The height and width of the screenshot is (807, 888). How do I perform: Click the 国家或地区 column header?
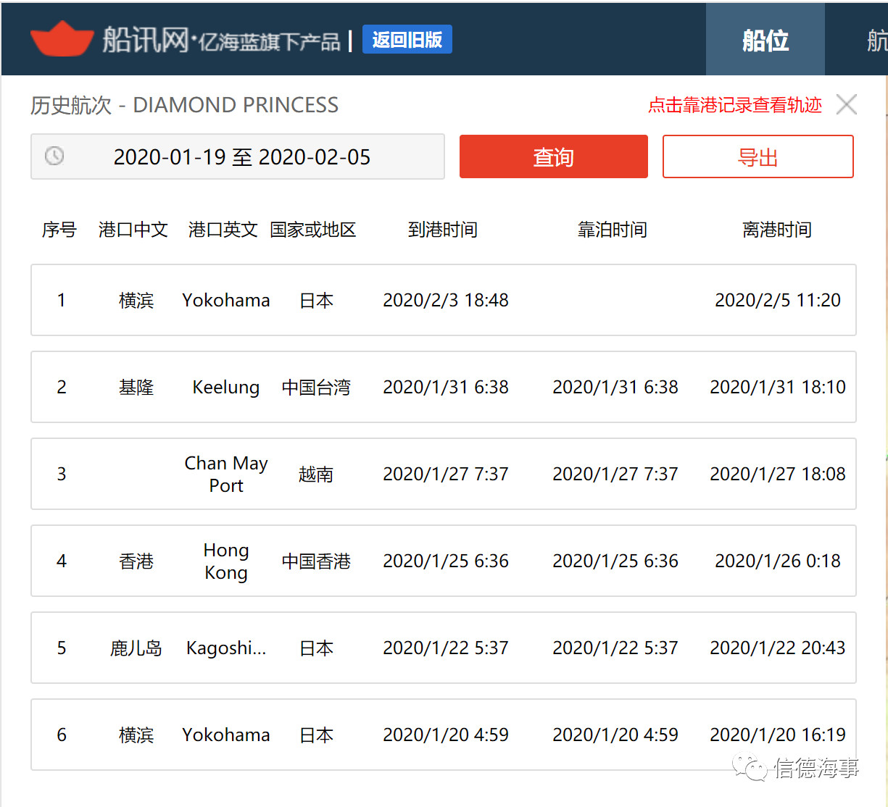(313, 230)
